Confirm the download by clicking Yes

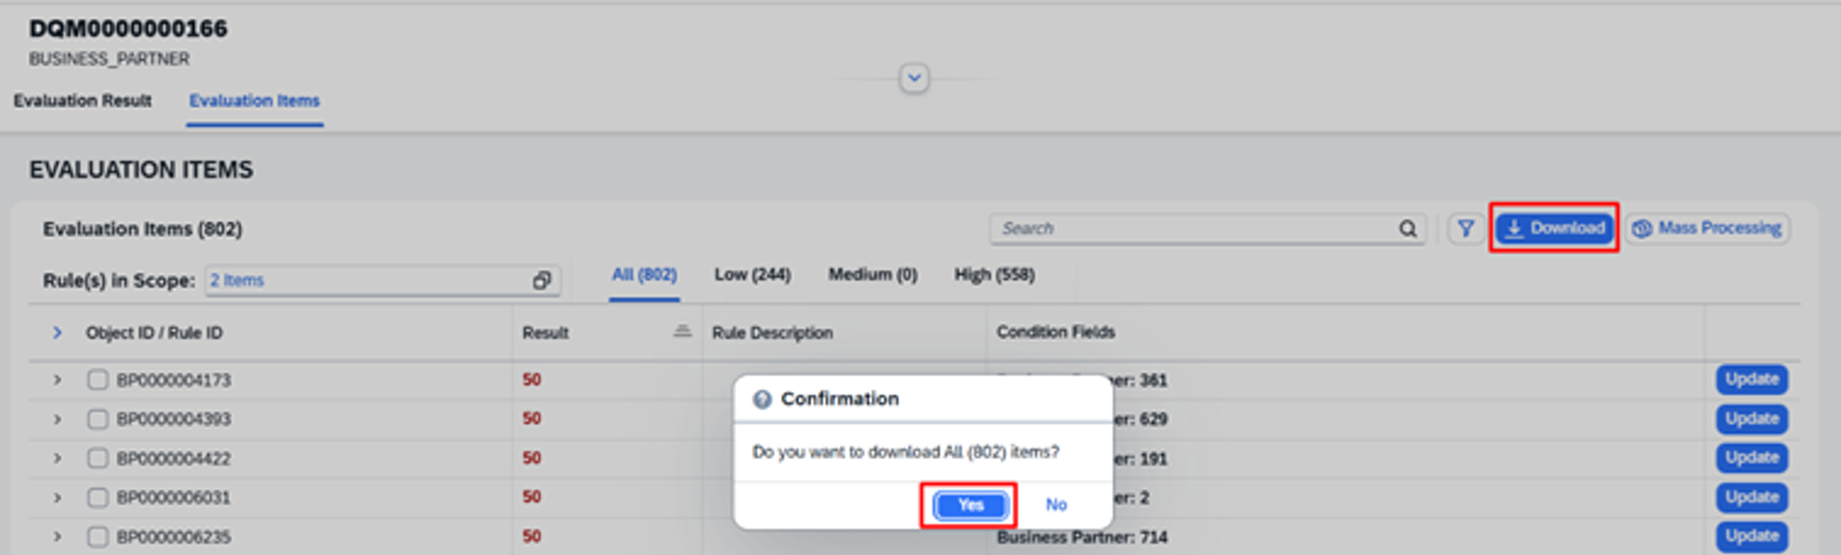click(968, 504)
